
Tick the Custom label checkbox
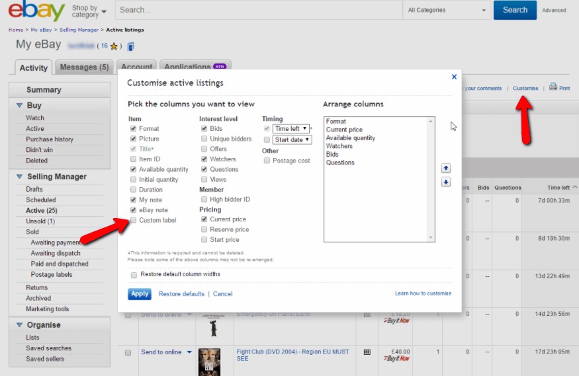pyautogui.click(x=133, y=220)
